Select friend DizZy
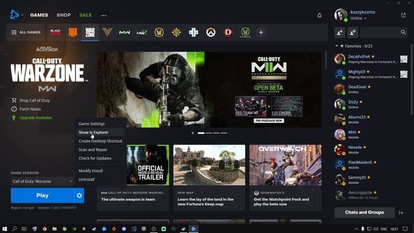Viewport: 414px width, 233px height. pos(371,104)
